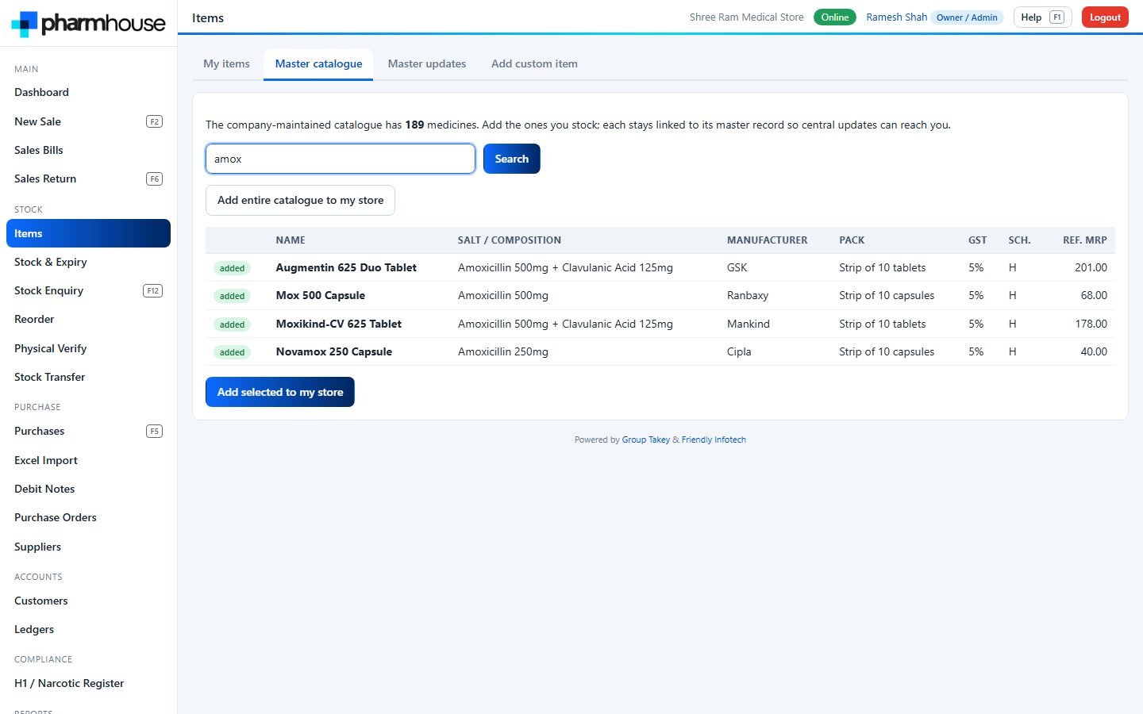Viewport: 1143px width, 714px height.
Task: Open Sales Bills in the sidebar
Action: pos(88,150)
